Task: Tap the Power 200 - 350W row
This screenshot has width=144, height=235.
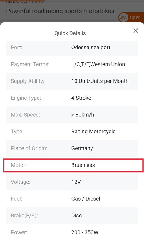Action: [72, 231]
